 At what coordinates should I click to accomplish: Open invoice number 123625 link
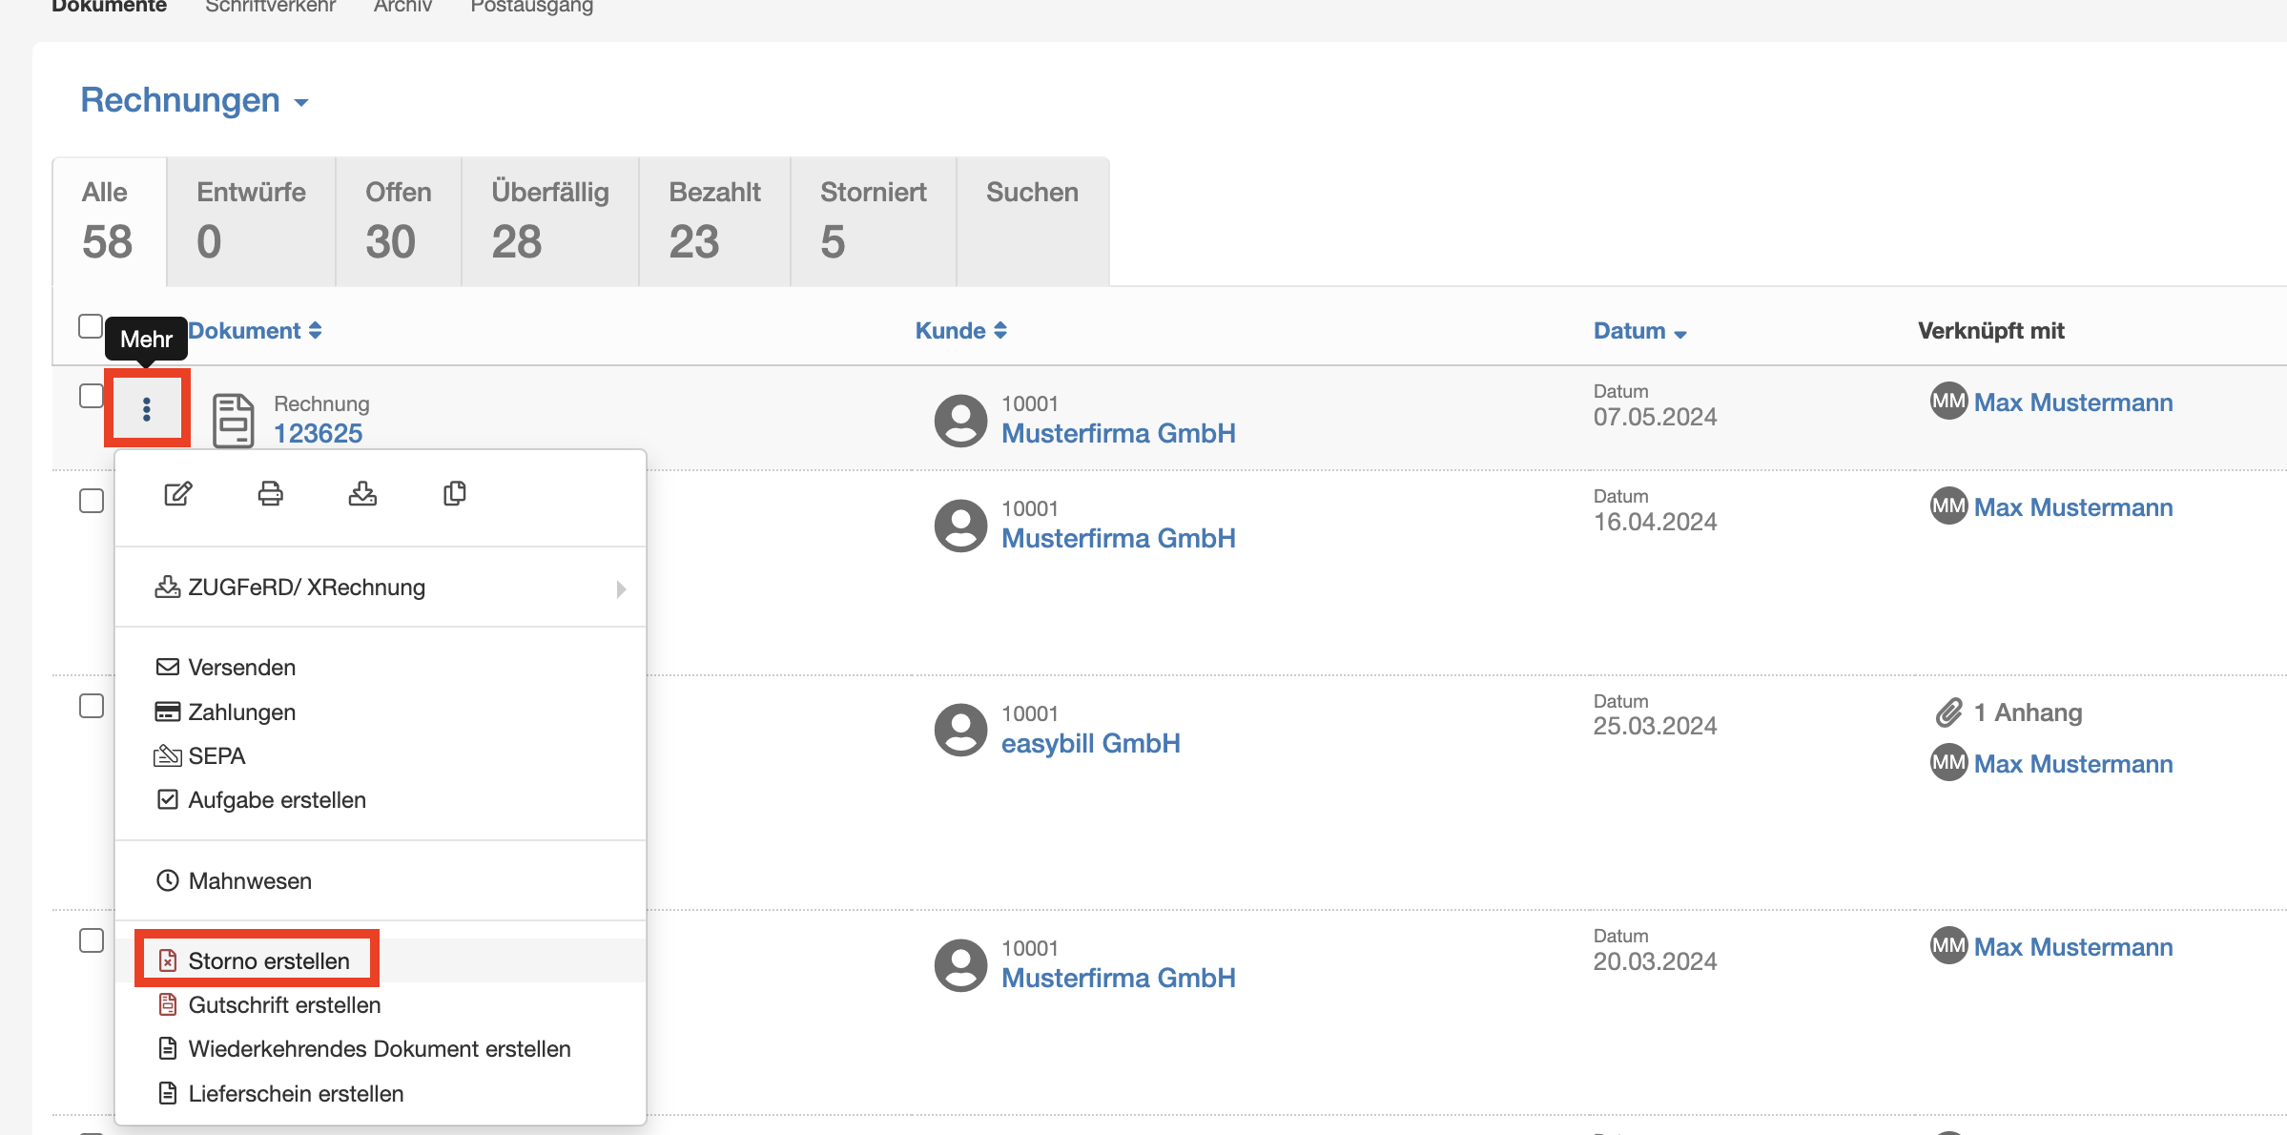coord(319,434)
